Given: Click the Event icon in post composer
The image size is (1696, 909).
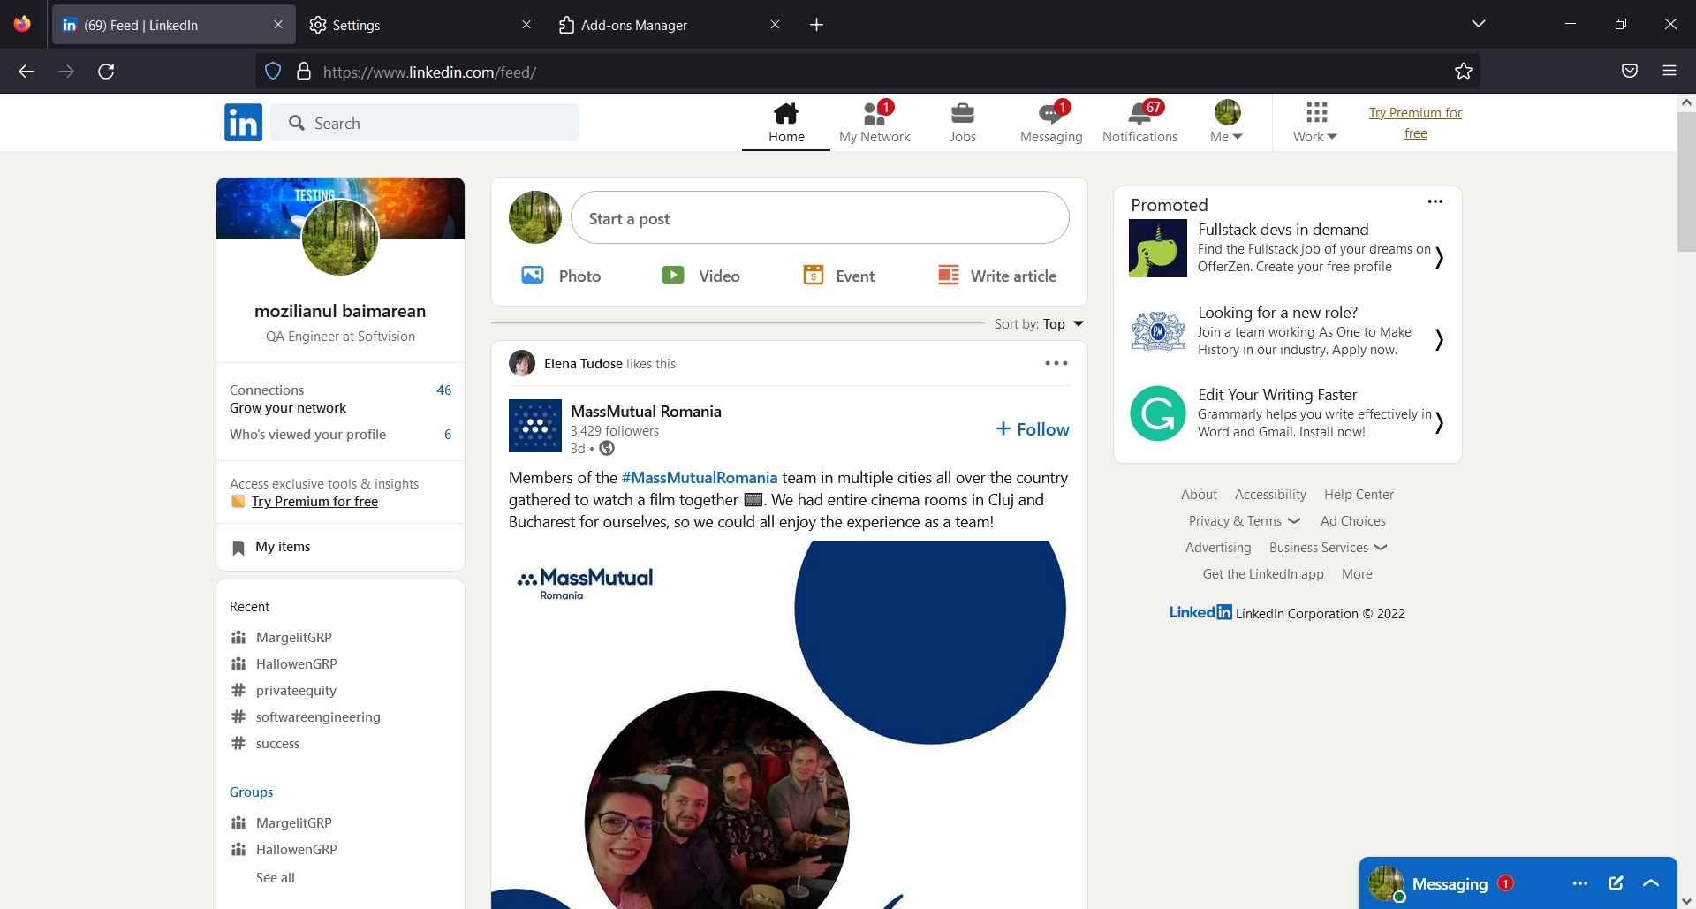Looking at the screenshot, I should click(x=813, y=275).
